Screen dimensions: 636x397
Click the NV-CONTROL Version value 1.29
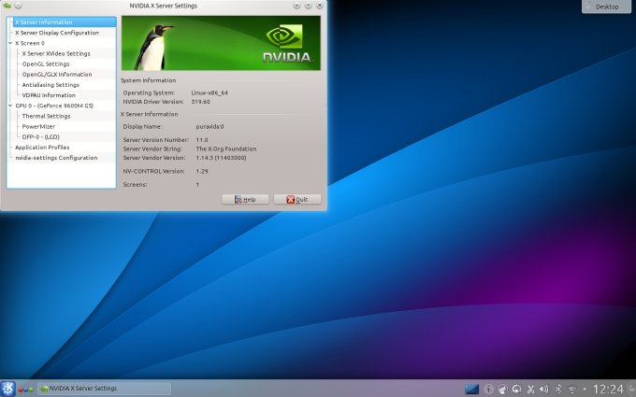click(202, 171)
